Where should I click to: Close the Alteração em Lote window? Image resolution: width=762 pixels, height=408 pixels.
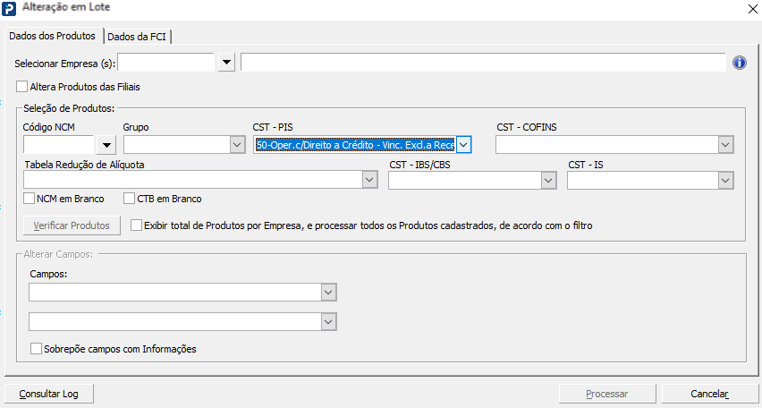[x=752, y=9]
